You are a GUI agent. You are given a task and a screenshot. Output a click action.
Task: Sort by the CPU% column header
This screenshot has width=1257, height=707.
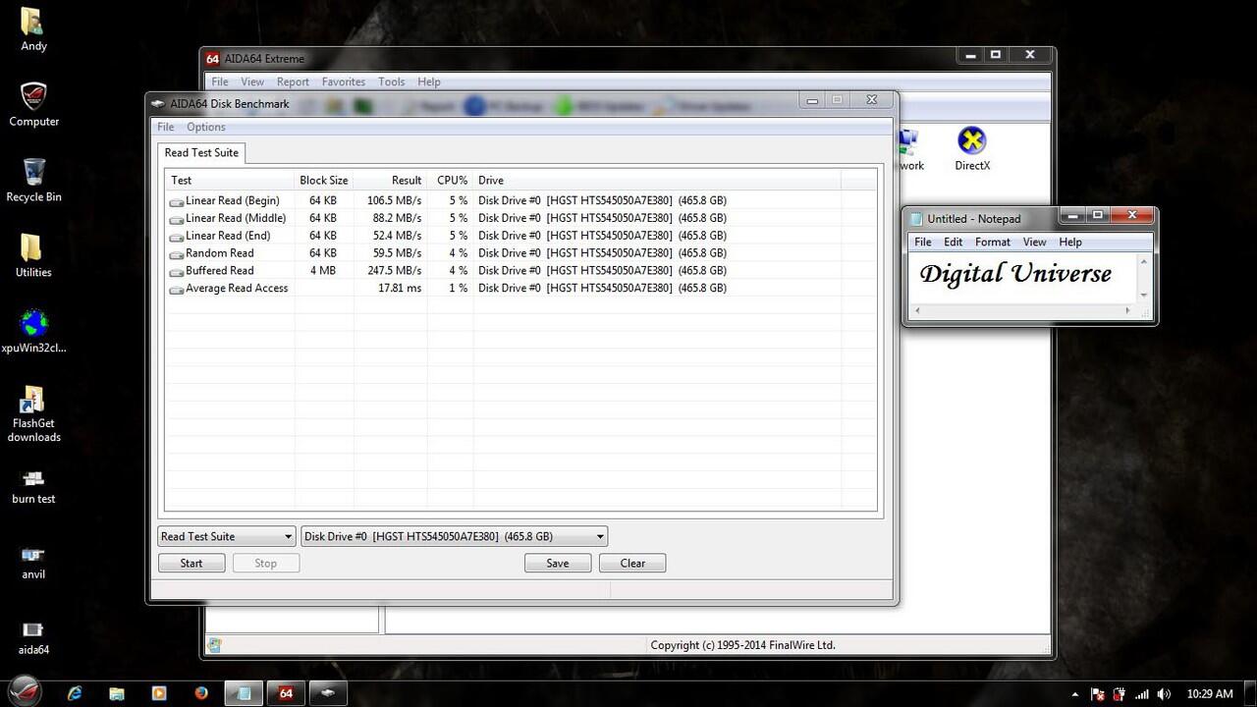(x=450, y=180)
